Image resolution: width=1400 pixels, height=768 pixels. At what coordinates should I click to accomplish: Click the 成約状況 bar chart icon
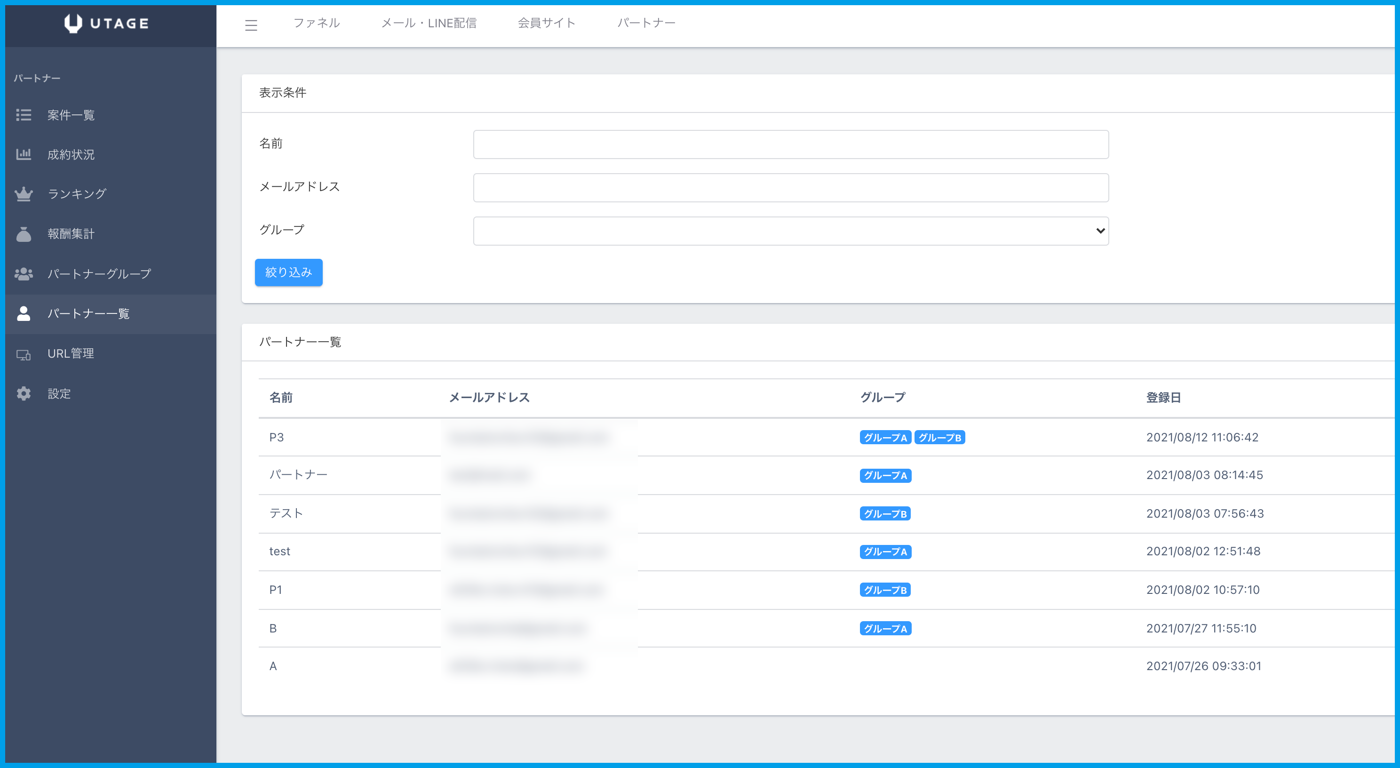click(x=24, y=154)
